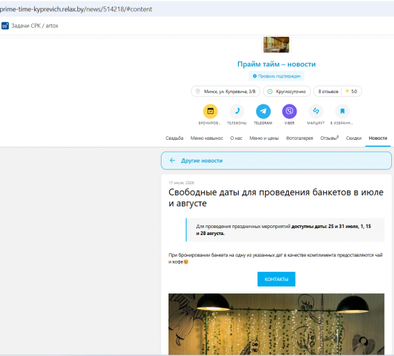Open the Viber contact icon
This screenshot has height=356, width=394.
point(290,111)
